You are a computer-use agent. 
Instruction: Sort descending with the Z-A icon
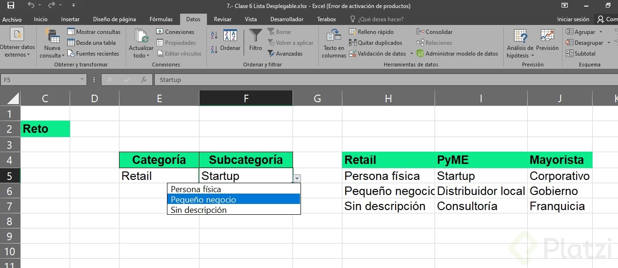click(x=214, y=49)
